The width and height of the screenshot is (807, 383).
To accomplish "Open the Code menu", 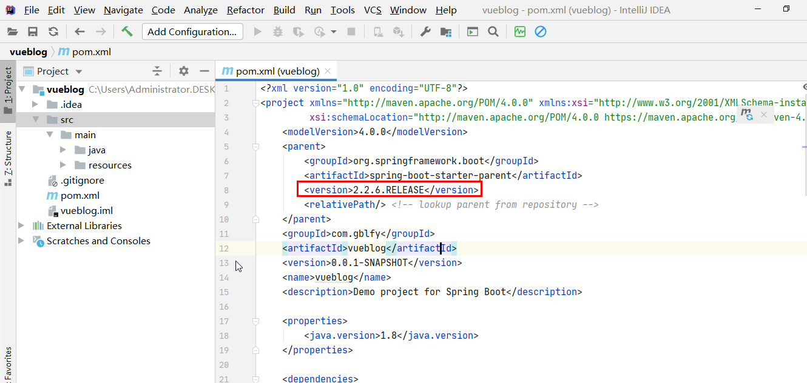I will click(163, 10).
